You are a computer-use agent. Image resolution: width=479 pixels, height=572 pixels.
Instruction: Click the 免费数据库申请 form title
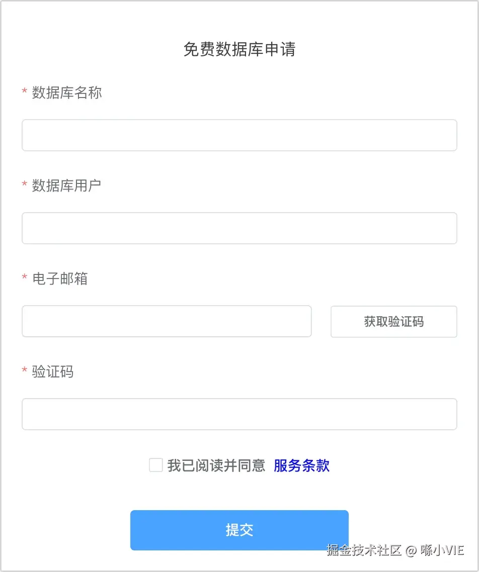click(239, 49)
